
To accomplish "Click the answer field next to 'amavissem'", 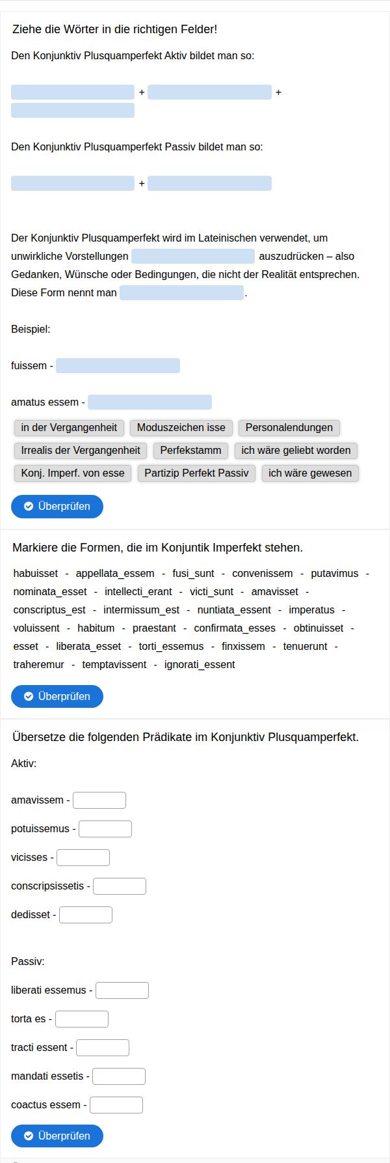I will tap(99, 800).
